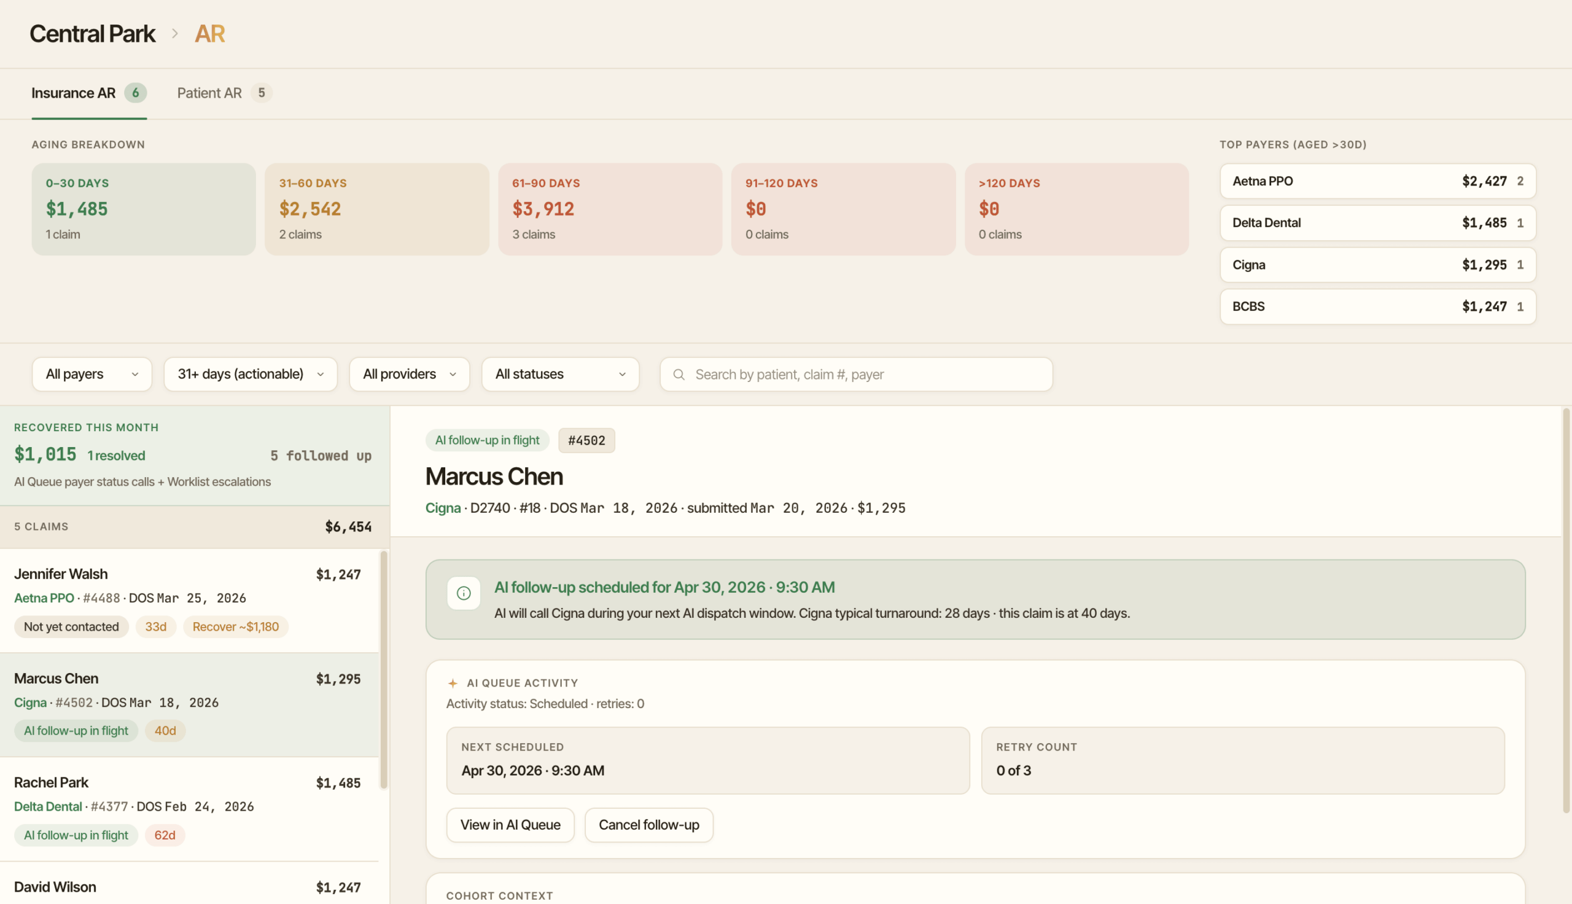Open BCBS top payer row
Screen dimensions: 1572x904
[x=1379, y=306]
